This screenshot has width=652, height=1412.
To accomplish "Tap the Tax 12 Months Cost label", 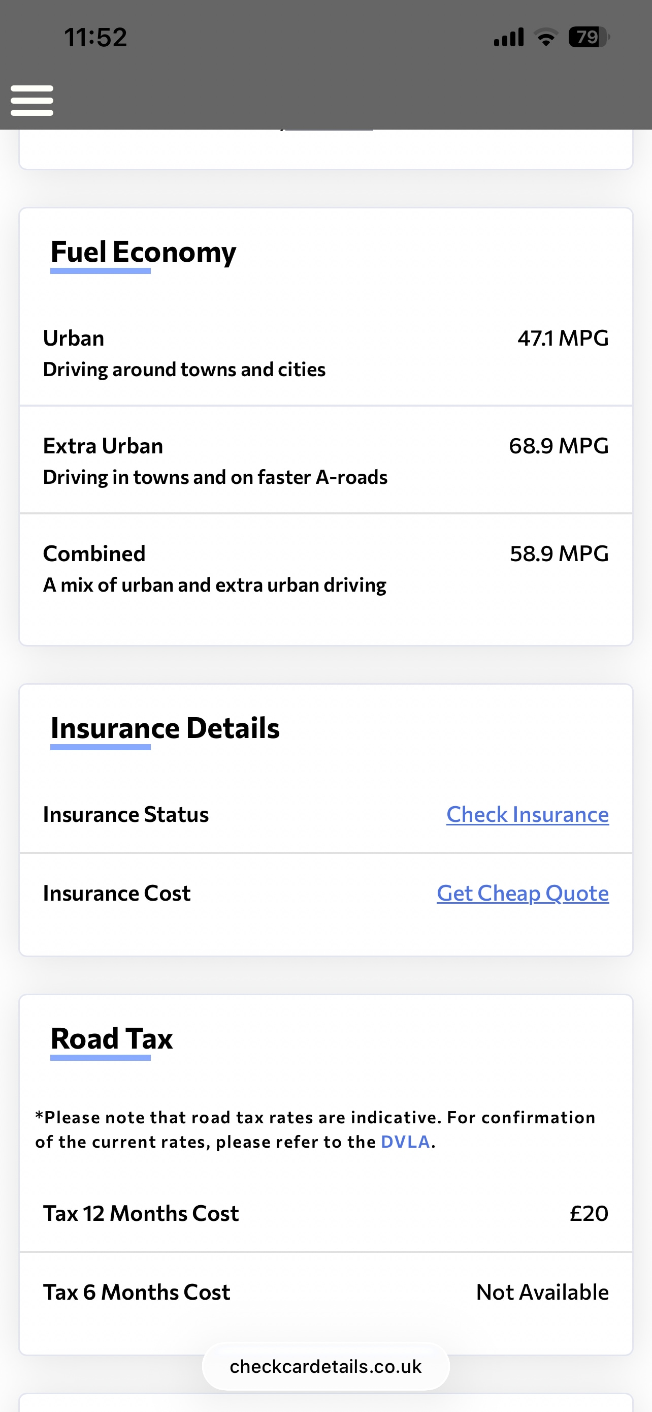I will (x=141, y=1214).
